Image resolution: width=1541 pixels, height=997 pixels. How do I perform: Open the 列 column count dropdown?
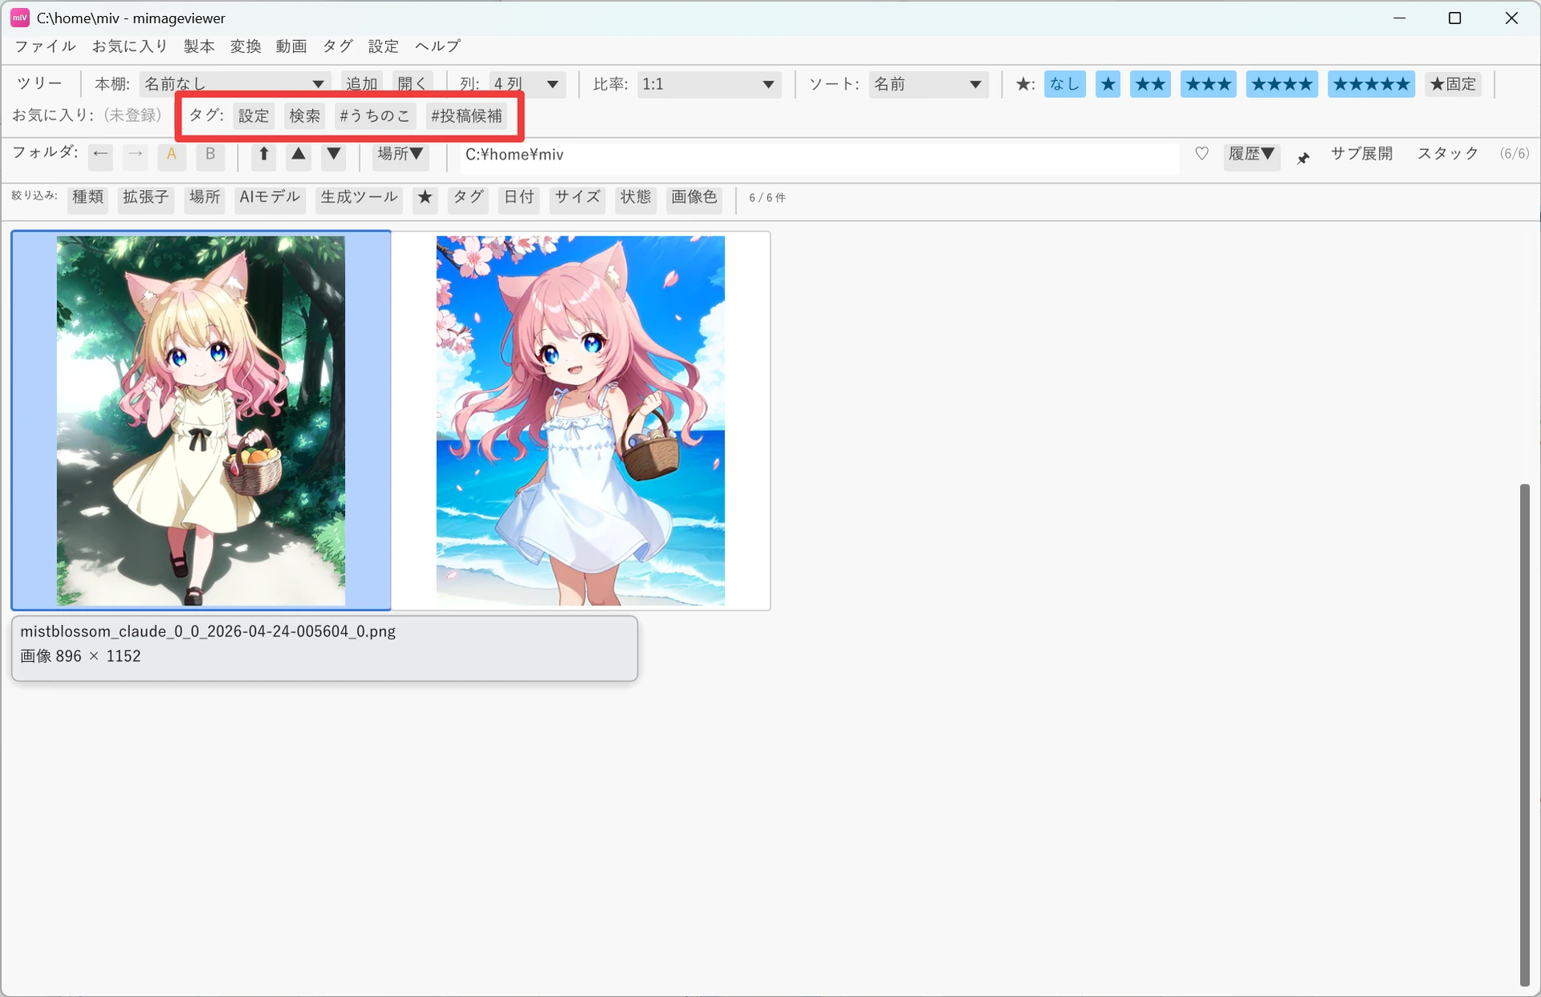[x=527, y=84]
